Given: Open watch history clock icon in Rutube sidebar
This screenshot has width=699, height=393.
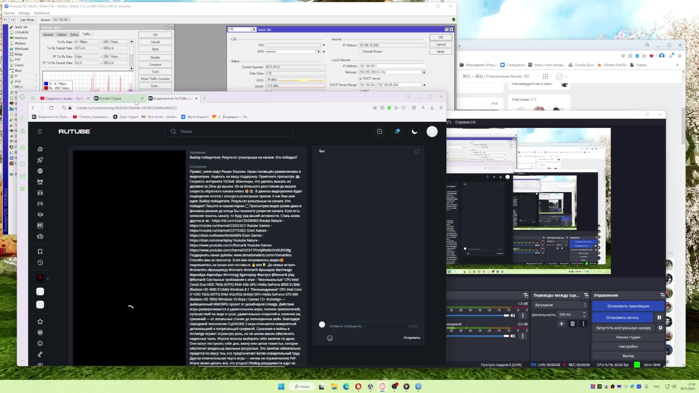Looking at the screenshot, I should click(x=40, y=262).
